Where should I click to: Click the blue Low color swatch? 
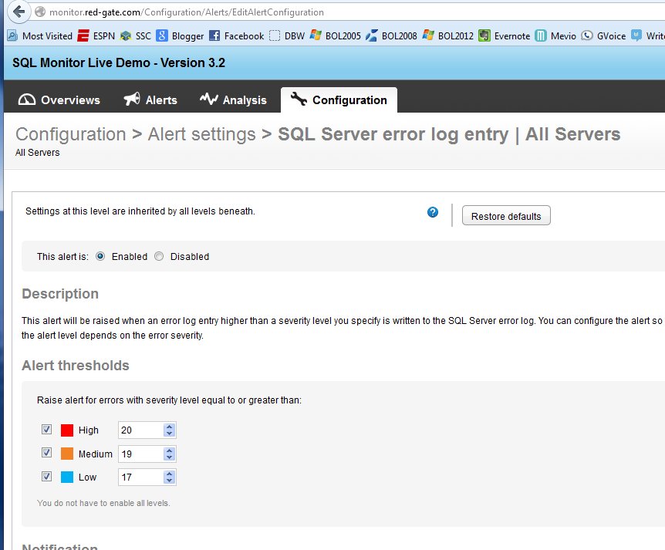[67, 477]
